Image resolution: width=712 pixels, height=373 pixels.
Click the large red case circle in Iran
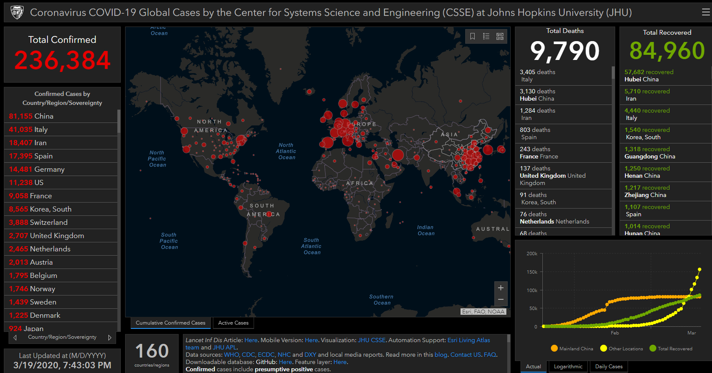[x=398, y=155]
